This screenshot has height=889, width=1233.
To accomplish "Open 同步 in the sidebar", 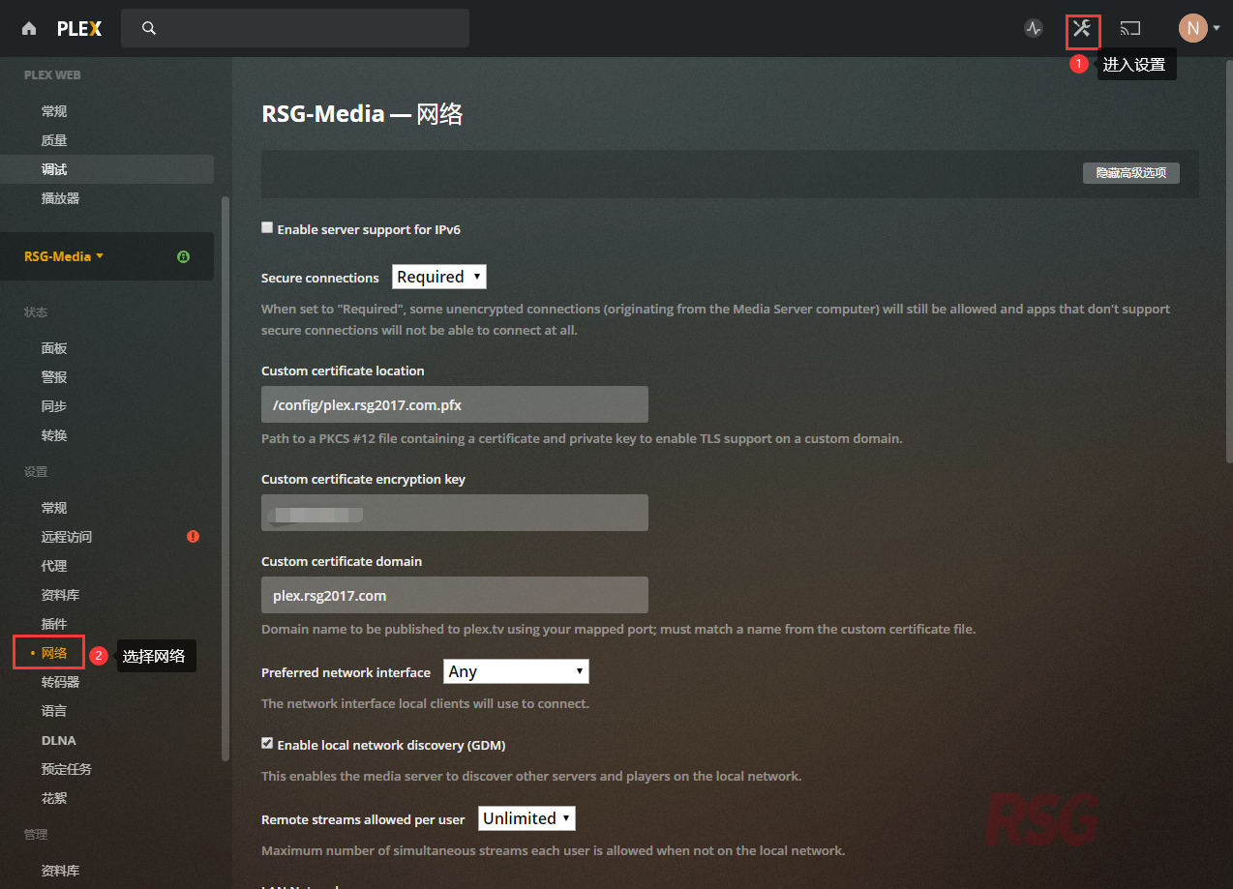I will pyautogui.click(x=54, y=406).
